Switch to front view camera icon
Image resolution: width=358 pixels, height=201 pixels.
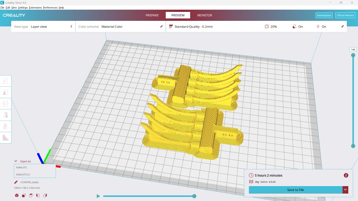click(24, 195)
